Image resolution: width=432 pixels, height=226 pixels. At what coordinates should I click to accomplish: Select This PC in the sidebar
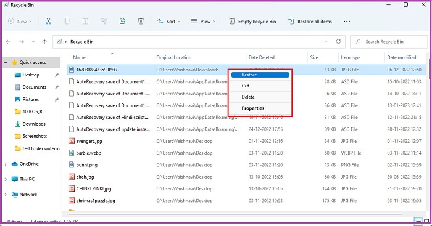[x=27, y=179]
